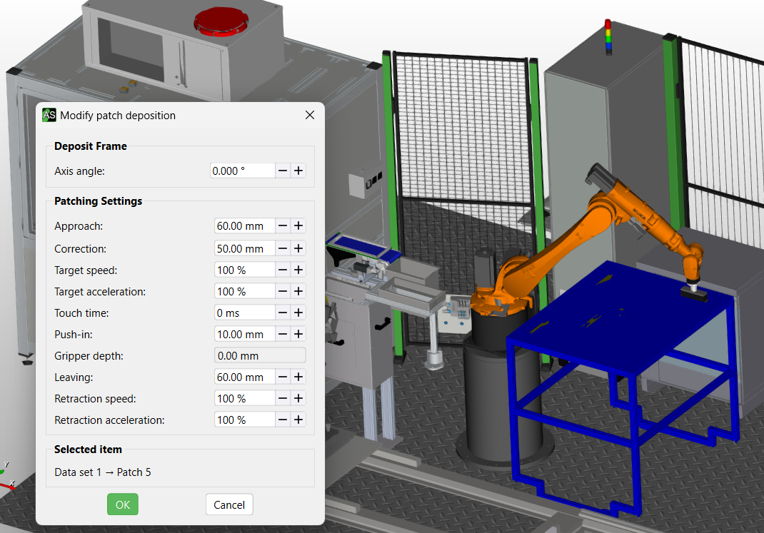Increase the Push-in distance
Image resolution: width=764 pixels, height=533 pixels.
[298, 334]
